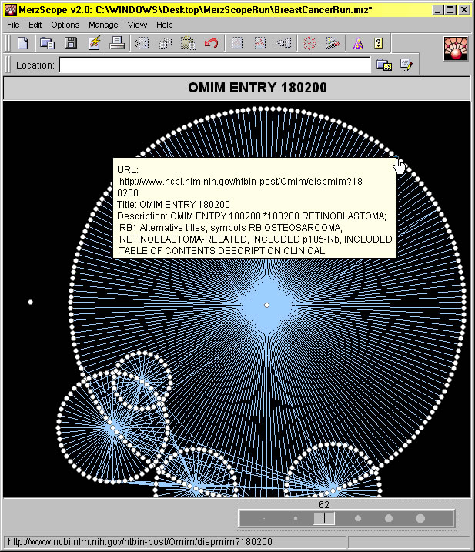Click the red Undo arrow icon
Screen dimensions: 475x552
point(212,43)
